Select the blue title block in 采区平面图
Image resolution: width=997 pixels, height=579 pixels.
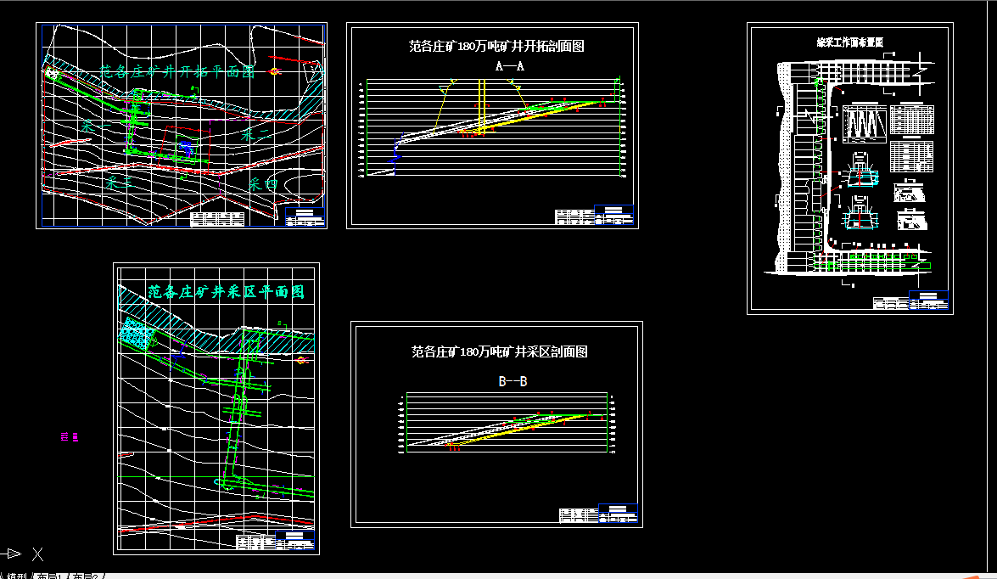point(295,541)
